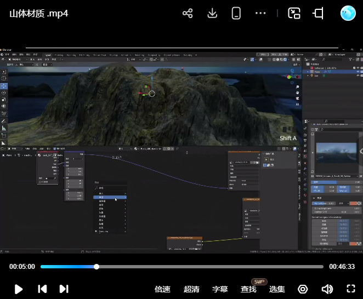363x299 pixels.
Task: Open the 倍速 playback speed menu
Action: pyautogui.click(x=162, y=289)
